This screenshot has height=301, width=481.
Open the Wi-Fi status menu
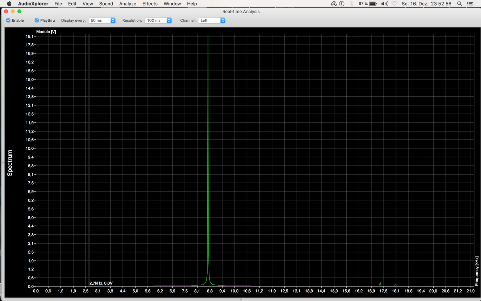click(395, 4)
